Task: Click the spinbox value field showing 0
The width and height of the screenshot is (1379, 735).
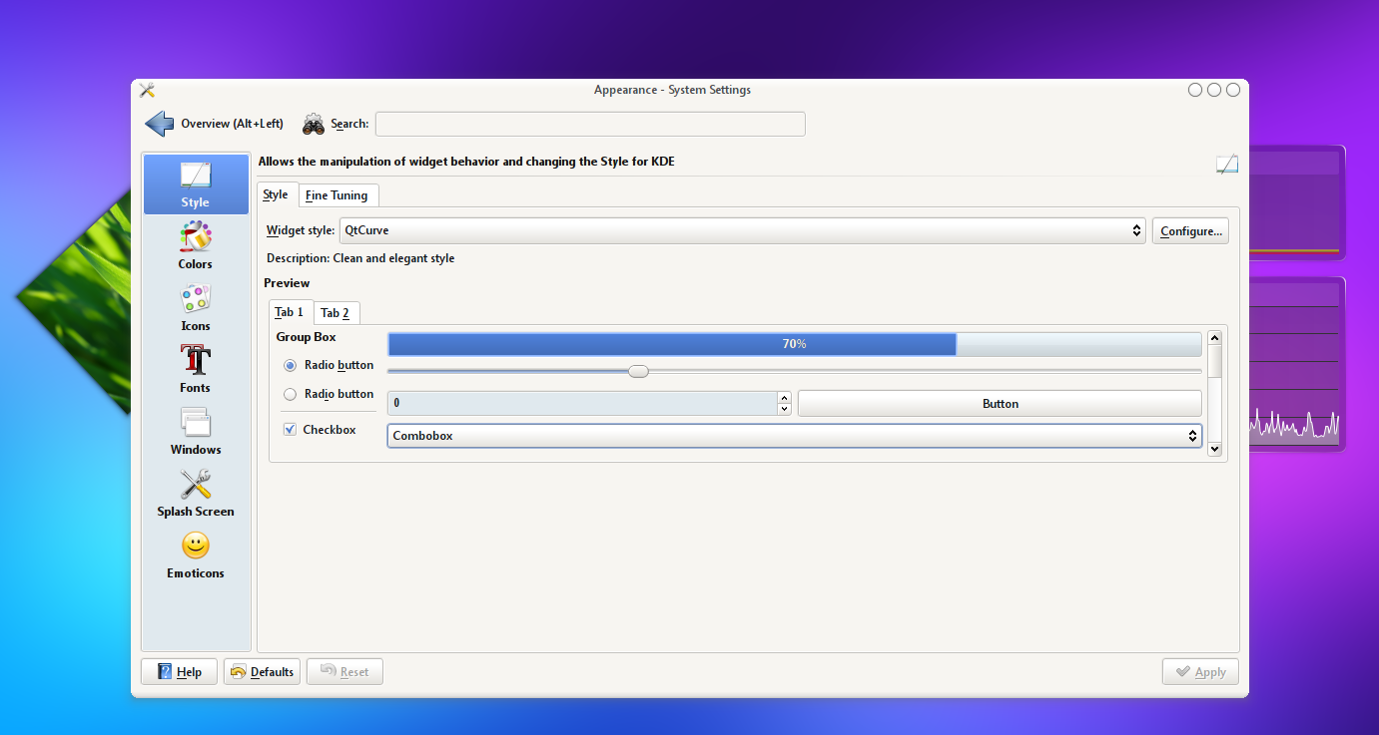Action: 582,403
